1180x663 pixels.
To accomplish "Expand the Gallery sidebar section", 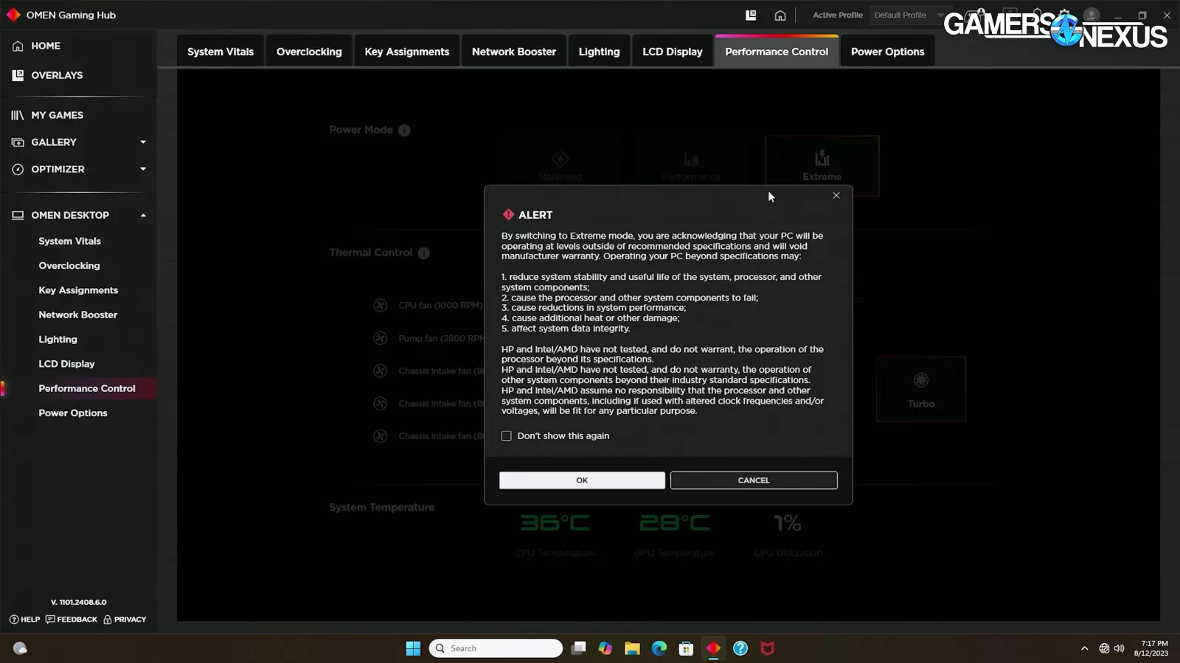I will [x=143, y=142].
